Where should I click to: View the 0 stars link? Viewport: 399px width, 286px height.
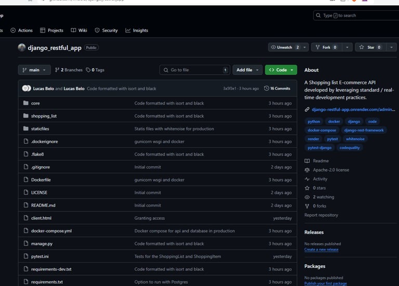(x=319, y=188)
